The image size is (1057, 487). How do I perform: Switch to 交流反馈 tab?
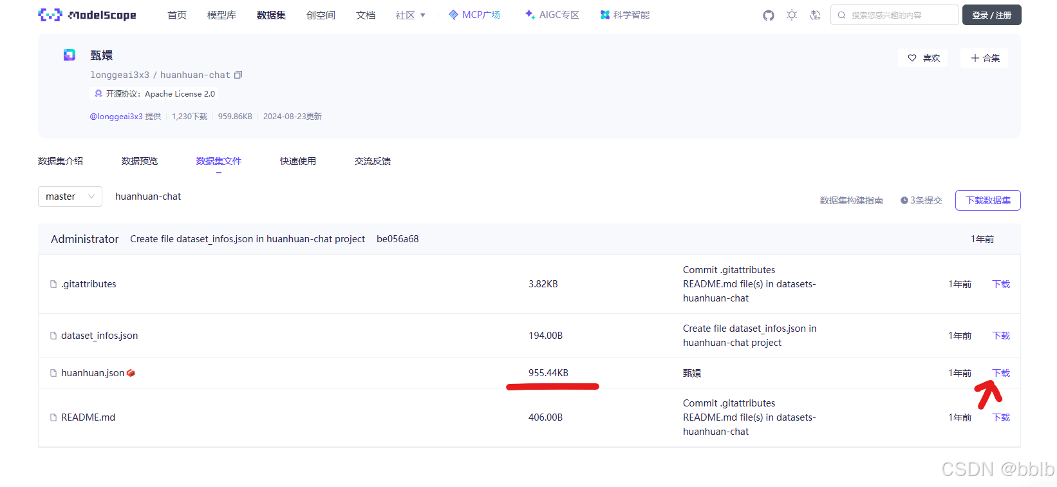(373, 161)
